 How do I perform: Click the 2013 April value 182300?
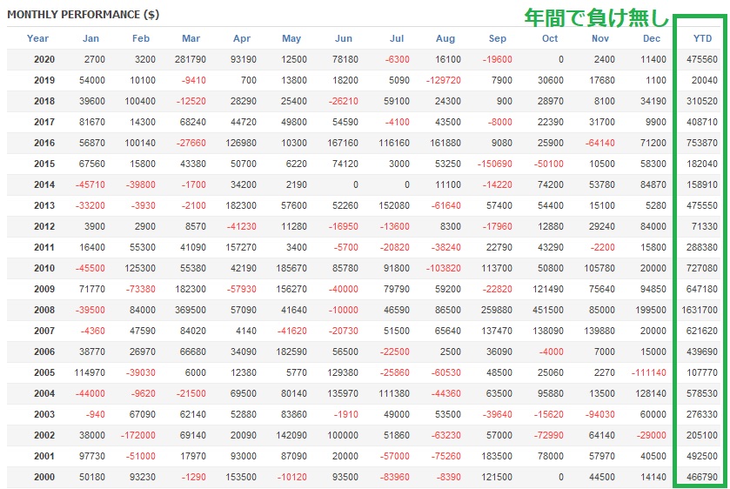[x=241, y=205]
